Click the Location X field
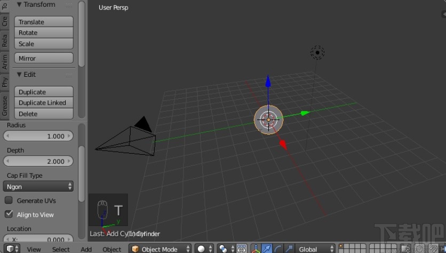The image size is (446, 253). 38,239
